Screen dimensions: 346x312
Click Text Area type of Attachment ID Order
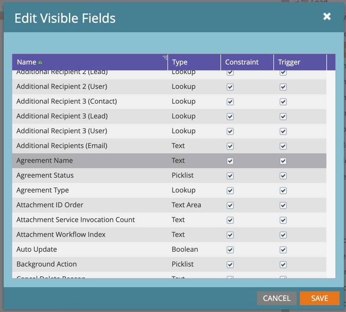tap(186, 205)
